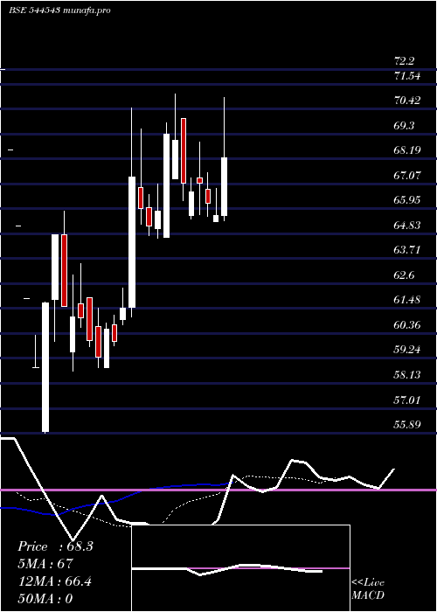Click the last white candlestick on the right
Screen dimensions: 437x612
click(x=225, y=186)
